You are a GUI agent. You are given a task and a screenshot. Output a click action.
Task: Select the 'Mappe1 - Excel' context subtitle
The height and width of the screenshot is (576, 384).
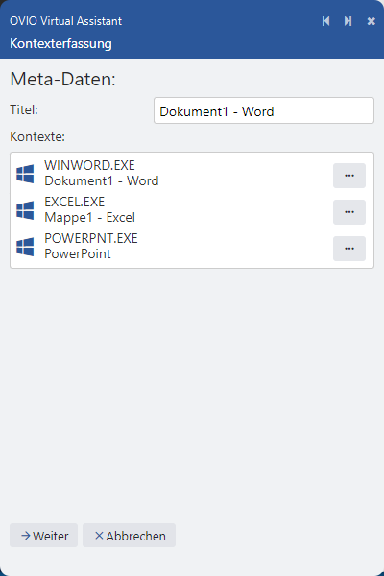tap(89, 218)
